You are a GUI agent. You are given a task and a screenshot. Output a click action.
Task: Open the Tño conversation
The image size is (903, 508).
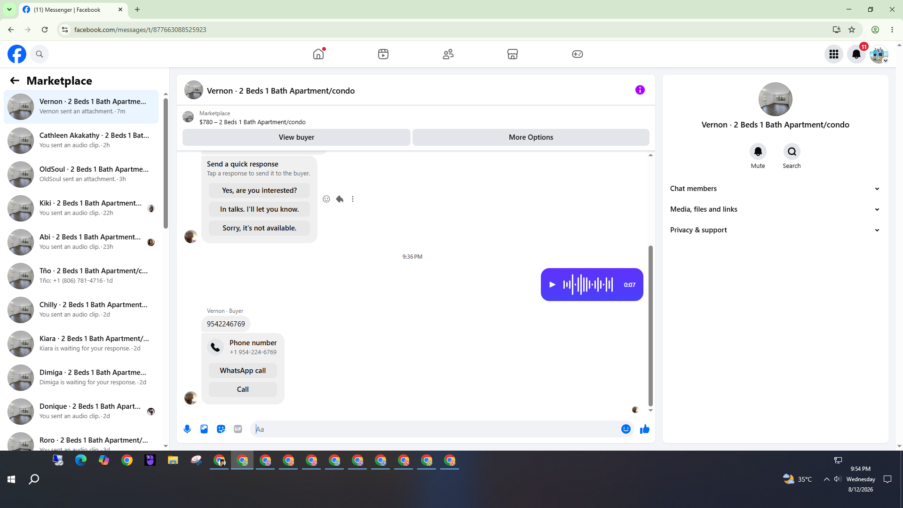tap(81, 276)
